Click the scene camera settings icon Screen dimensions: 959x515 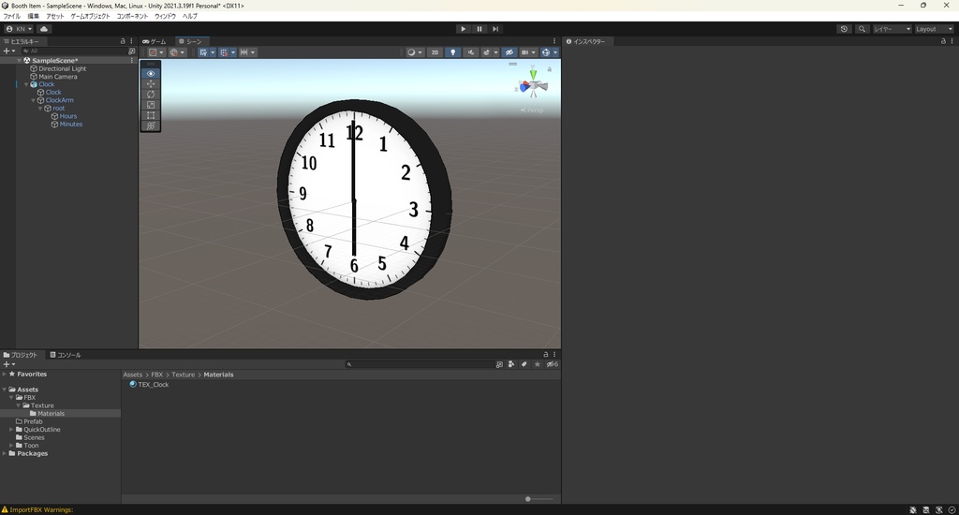tap(524, 52)
